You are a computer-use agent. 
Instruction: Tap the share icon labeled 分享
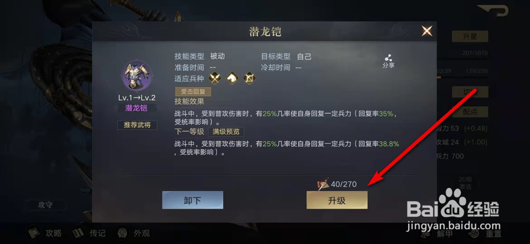point(388,61)
